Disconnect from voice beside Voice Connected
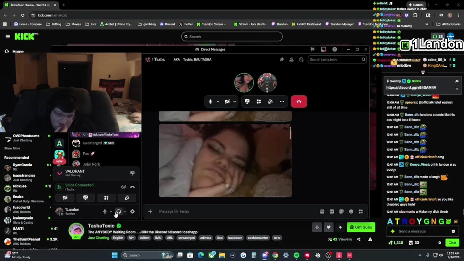 click(132, 187)
